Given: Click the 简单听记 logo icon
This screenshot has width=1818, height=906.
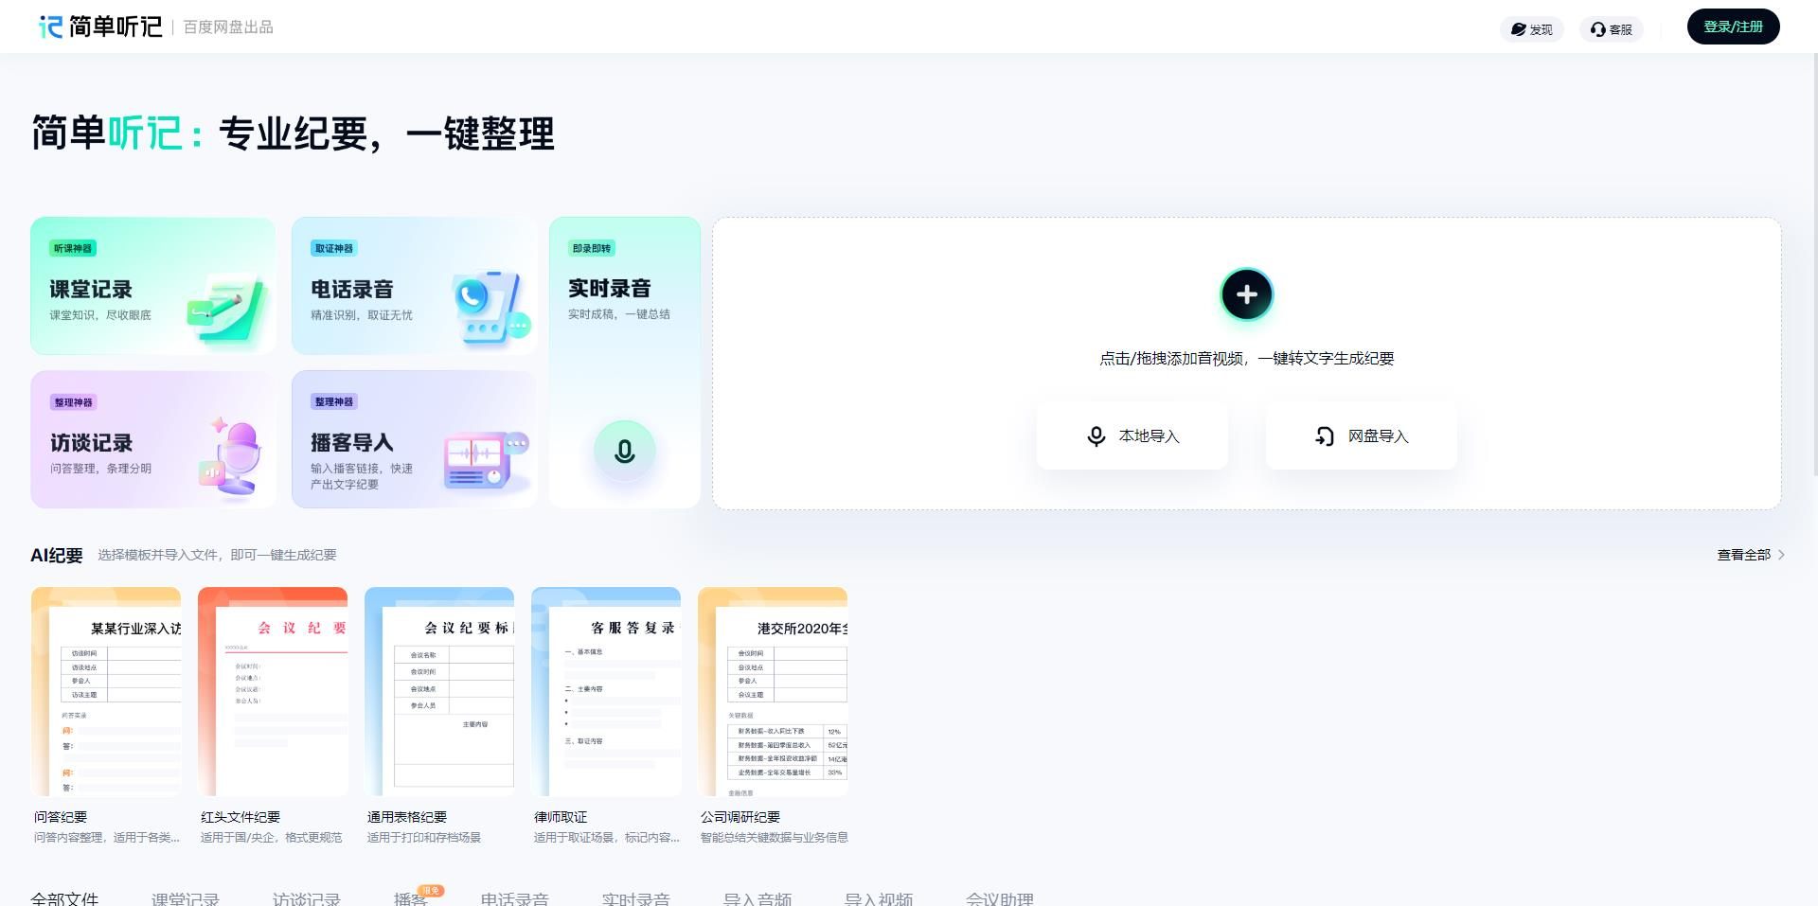Looking at the screenshot, I should 51,27.
